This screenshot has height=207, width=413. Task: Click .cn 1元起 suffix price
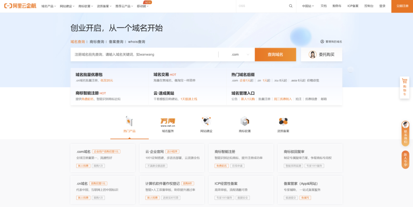(x=264, y=80)
